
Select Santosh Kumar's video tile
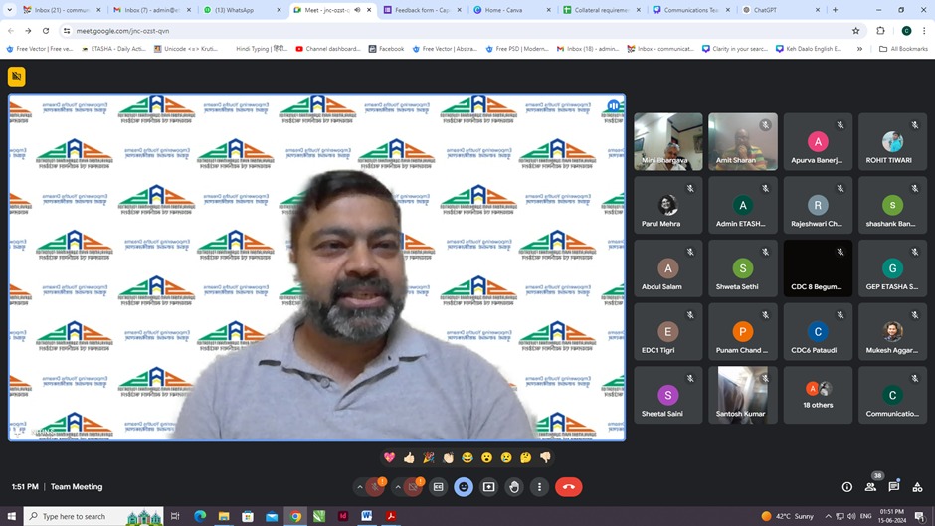(743, 395)
